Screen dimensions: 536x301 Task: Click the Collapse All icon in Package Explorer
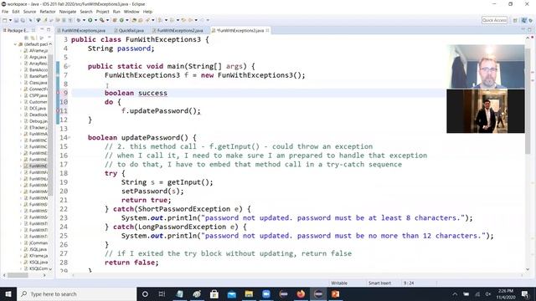(x=27, y=38)
